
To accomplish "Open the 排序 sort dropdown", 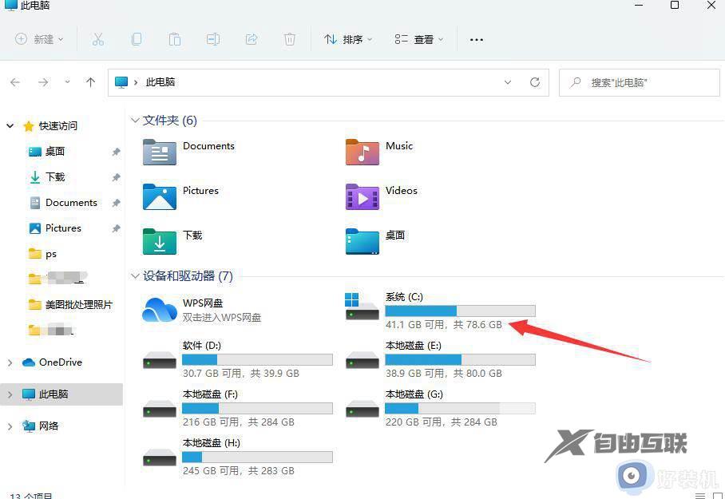I will pyautogui.click(x=348, y=39).
